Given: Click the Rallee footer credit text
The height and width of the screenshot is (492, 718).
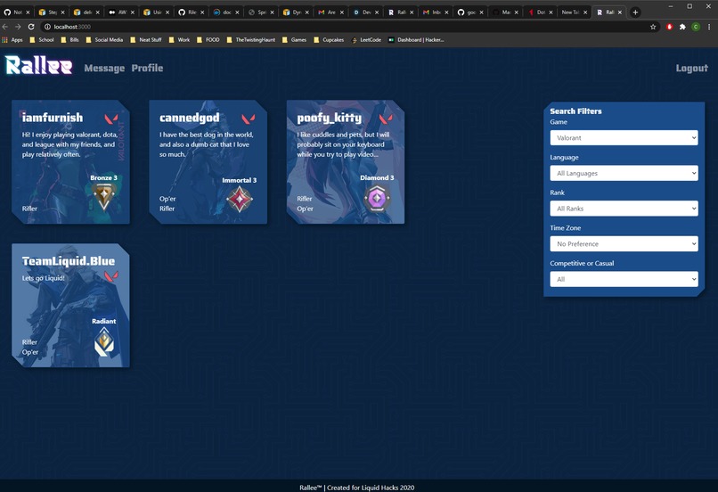Looking at the screenshot, I should [356, 488].
